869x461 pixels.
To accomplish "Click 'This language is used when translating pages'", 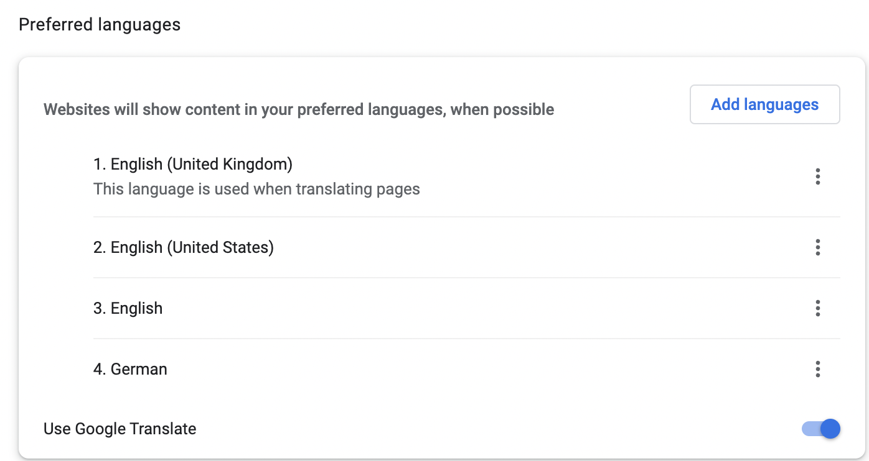I will (x=256, y=189).
